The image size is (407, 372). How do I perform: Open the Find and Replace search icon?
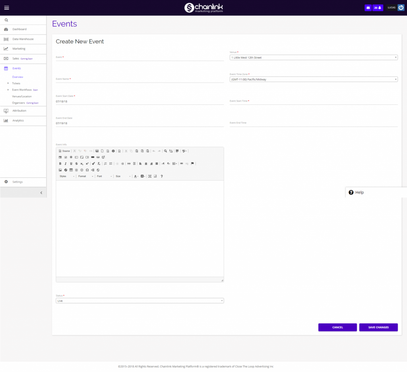click(x=165, y=151)
